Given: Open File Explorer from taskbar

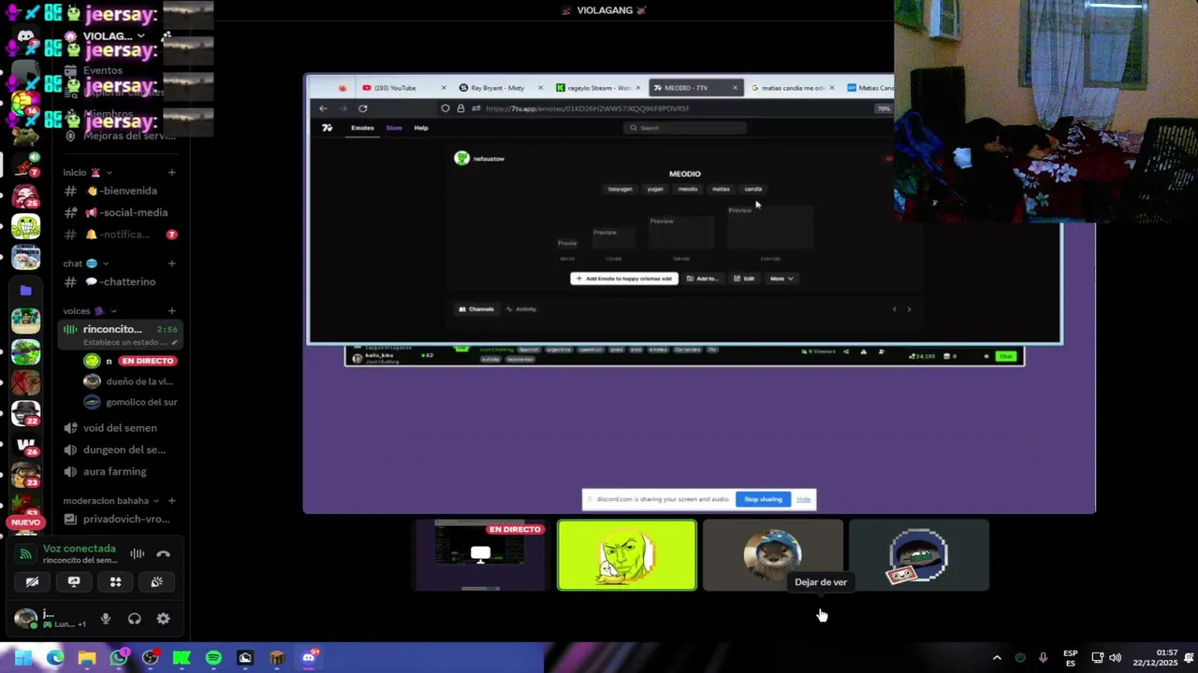Looking at the screenshot, I should tap(87, 658).
